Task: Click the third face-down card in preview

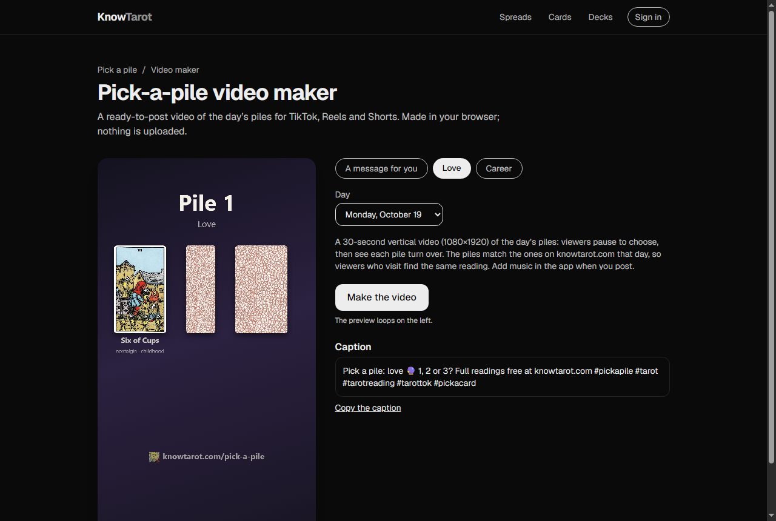Action: pos(261,289)
